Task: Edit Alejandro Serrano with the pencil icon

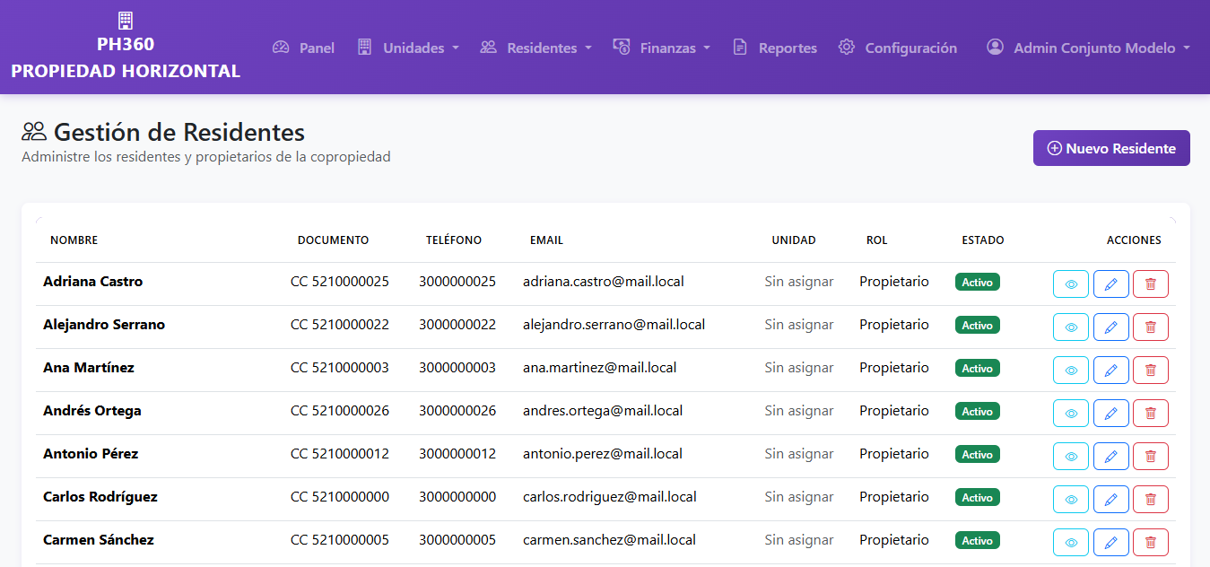Action: coord(1111,327)
